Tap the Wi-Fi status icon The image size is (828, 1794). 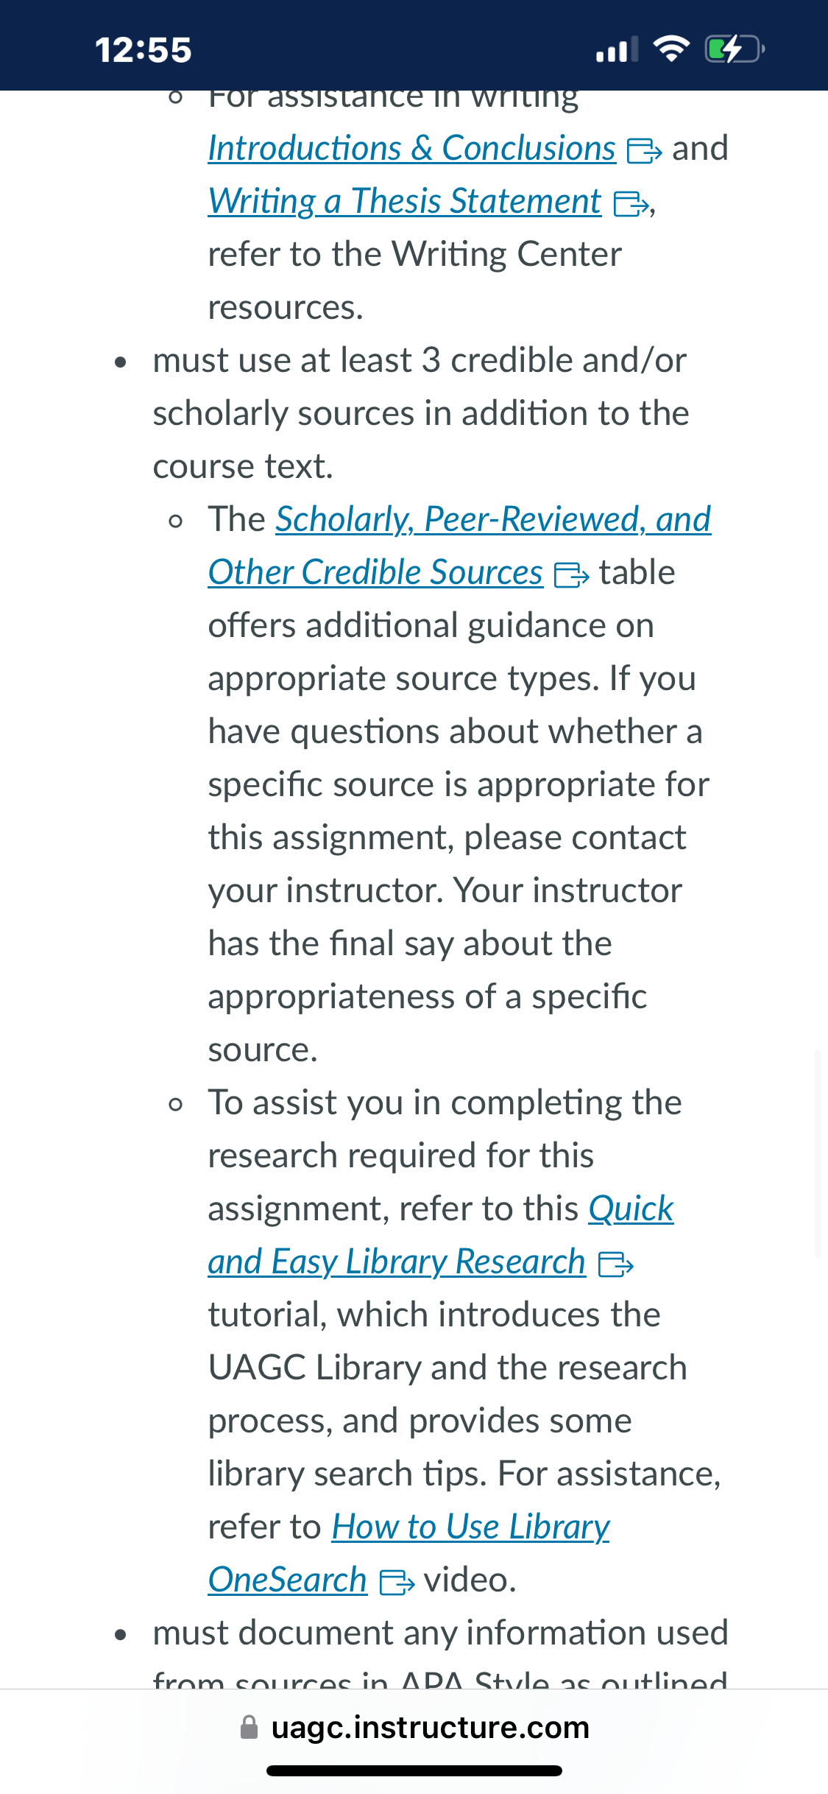coord(671,49)
